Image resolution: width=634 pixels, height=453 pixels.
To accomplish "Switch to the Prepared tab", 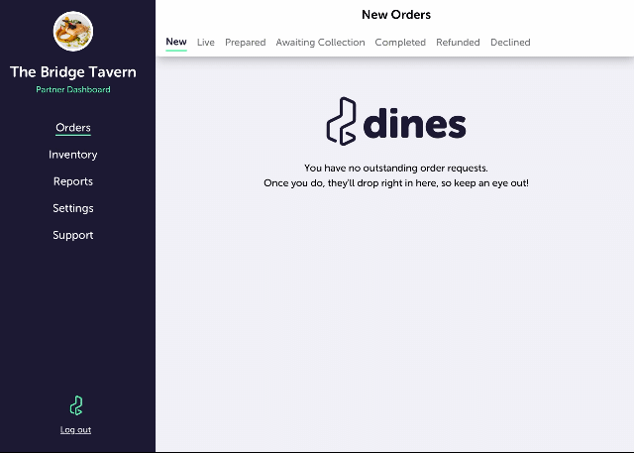I will click(x=246, y=42).
